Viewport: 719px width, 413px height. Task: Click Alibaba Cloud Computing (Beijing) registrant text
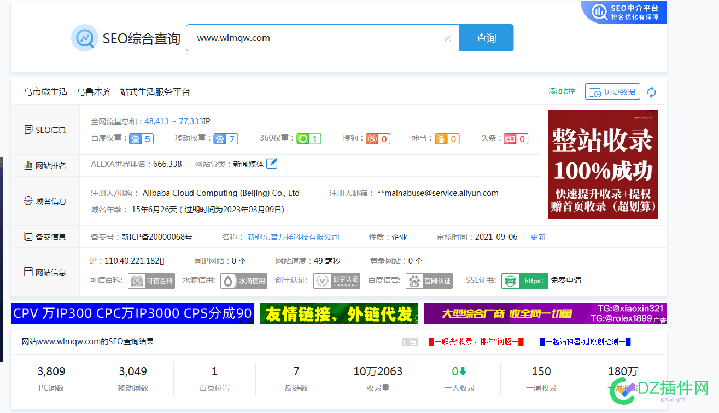pos(221,193)
